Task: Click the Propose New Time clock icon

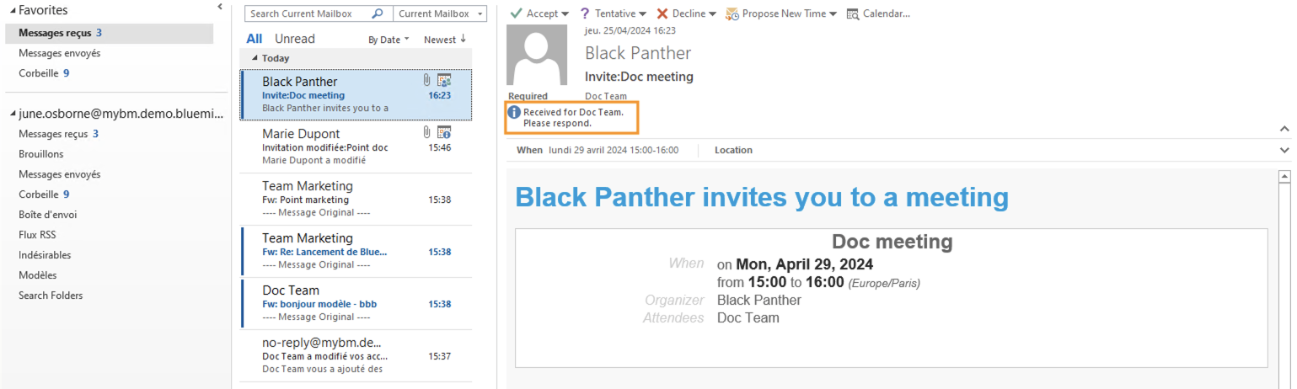Action: (732, 13)
